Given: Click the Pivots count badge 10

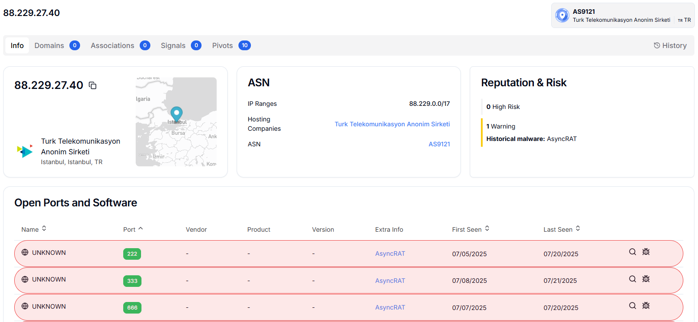Looking at the screenshot, I should click(245, 45).
